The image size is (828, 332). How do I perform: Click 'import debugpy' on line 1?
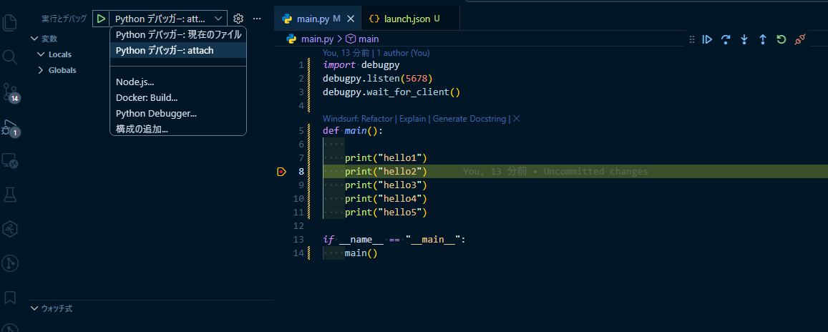pos(361,65)
